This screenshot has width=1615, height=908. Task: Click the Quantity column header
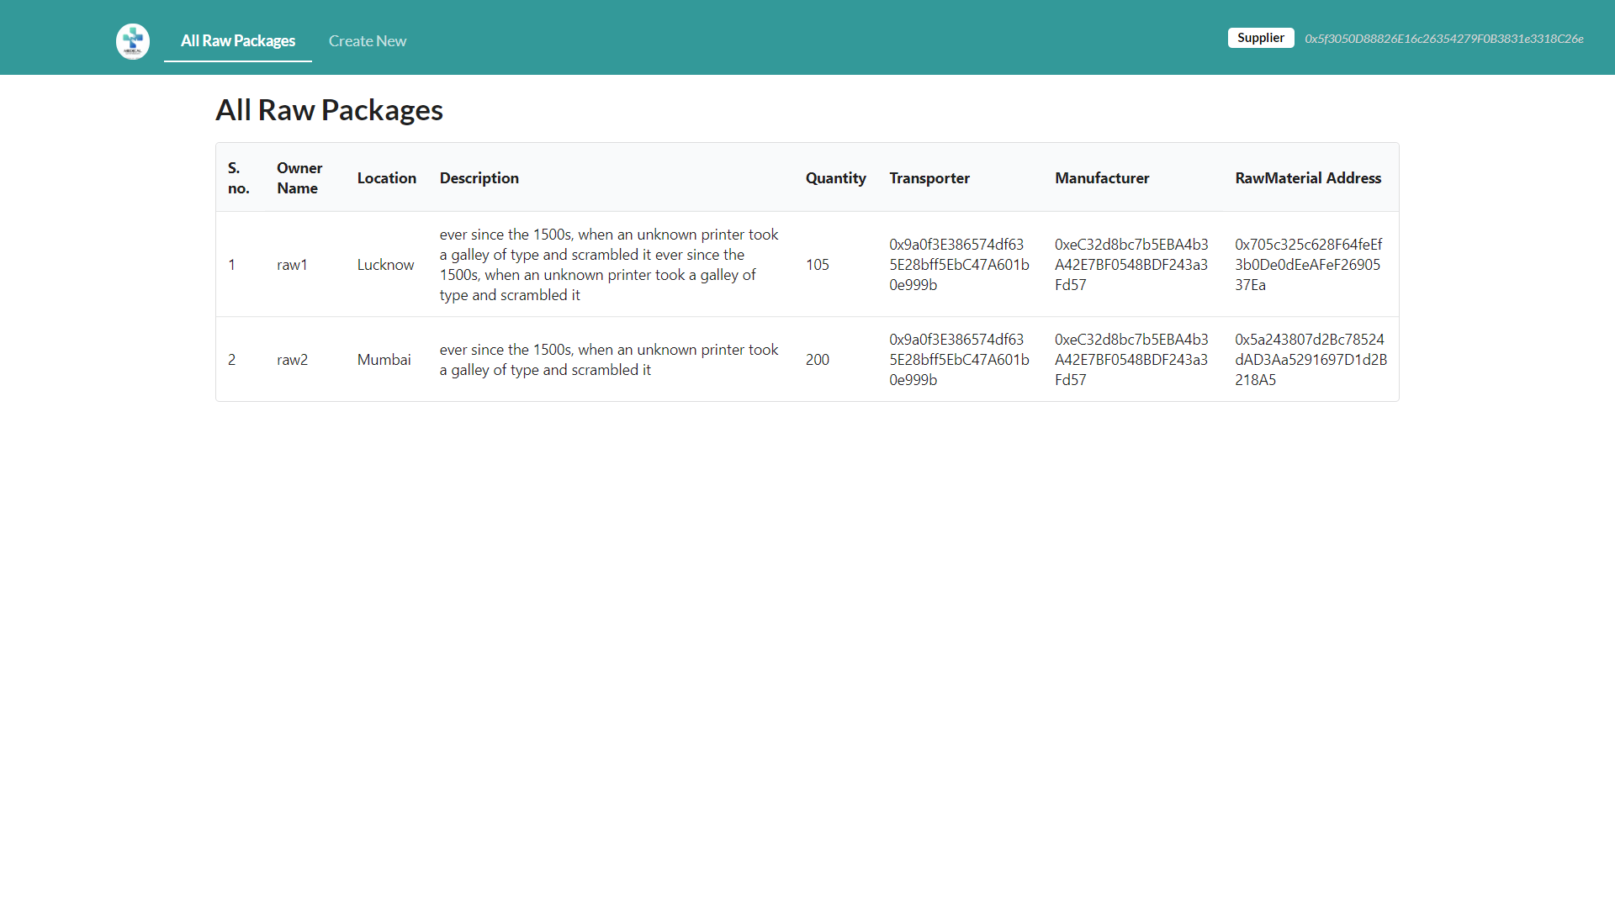coord(835,178)
